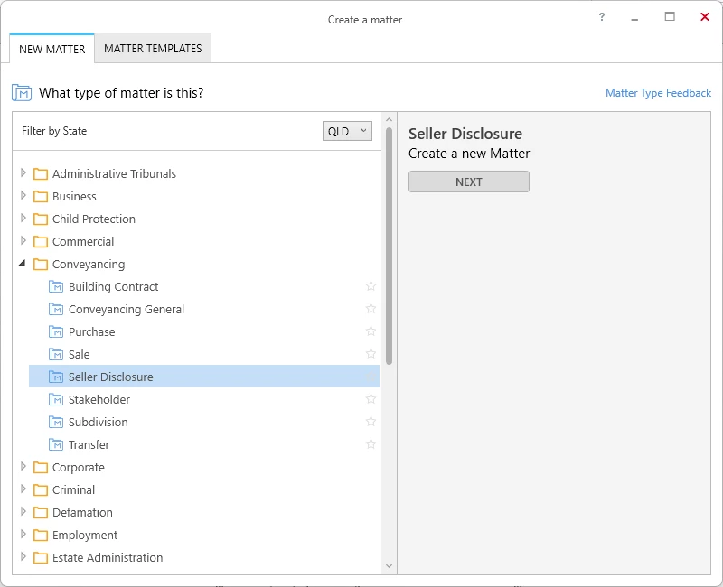723x587 pixels.
Task: Click the matter list vertical scrollbar
Action: click(390, 244)
